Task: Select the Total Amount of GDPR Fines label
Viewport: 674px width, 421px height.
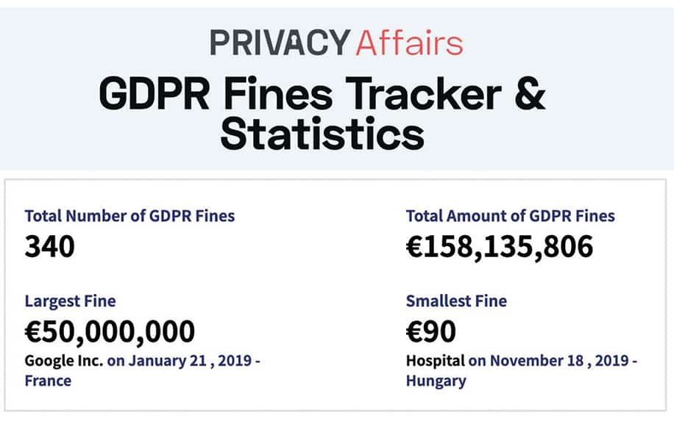Action: click(x=510, y=215)
